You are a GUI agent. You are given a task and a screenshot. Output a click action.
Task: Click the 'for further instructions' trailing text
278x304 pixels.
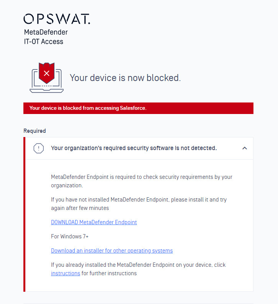pyautogui.click(x=109, y=273)
